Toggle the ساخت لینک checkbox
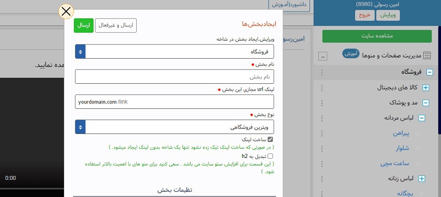This screenshot has height=197, width=441. click(x=270, y=139)
